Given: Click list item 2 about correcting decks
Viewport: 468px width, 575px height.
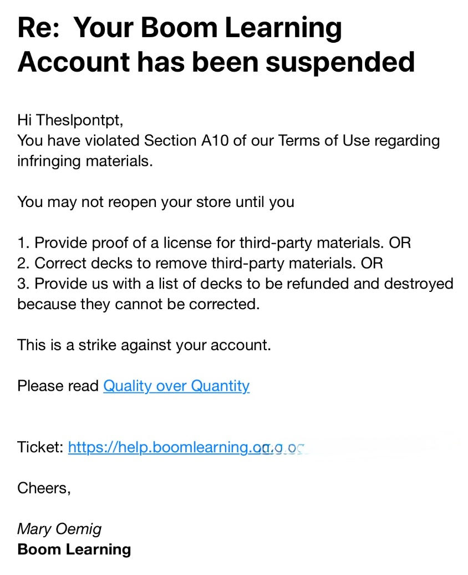Looking at the screenshot, I should [200, 263].
